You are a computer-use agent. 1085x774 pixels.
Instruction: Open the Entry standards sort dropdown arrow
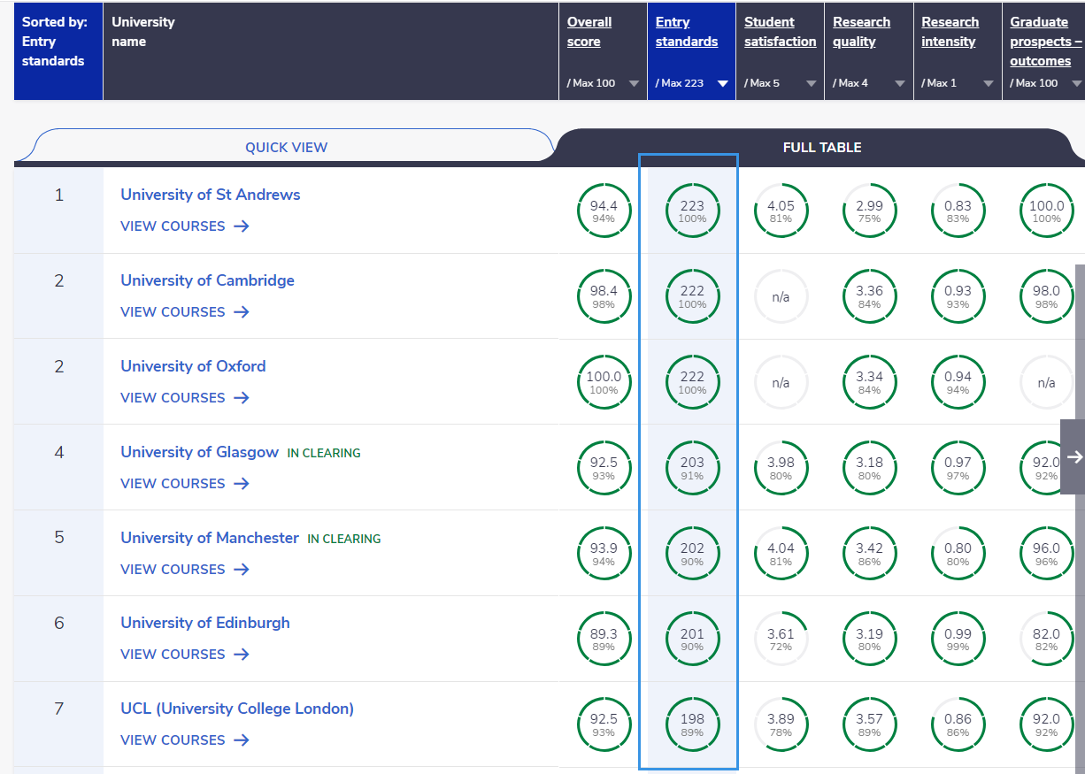coord(722,84)
